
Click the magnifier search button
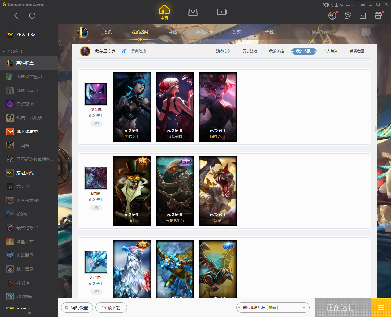(x=365, y=32)
